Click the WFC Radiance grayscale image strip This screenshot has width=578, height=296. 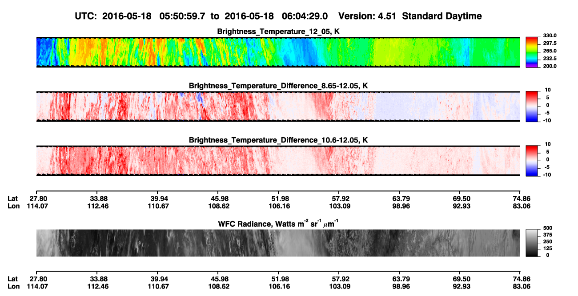click(278, 243)
